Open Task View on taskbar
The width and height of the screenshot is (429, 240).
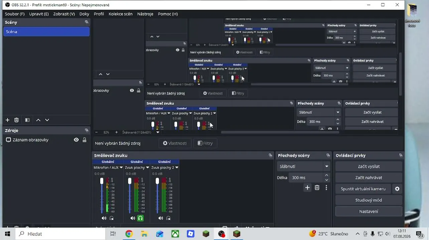coord(113,234)
